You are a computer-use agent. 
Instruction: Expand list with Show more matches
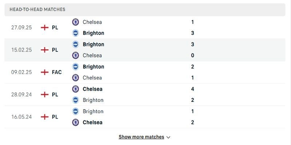point(141,137)
